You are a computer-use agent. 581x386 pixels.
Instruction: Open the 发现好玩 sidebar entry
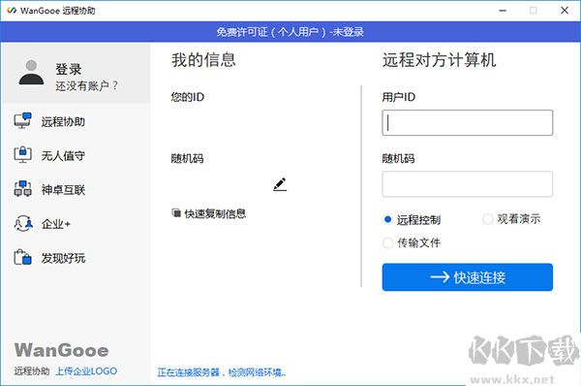(x=63, y=258)
